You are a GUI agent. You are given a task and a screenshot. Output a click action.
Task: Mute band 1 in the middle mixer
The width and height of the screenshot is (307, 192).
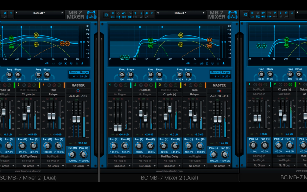tap(121, 85)
